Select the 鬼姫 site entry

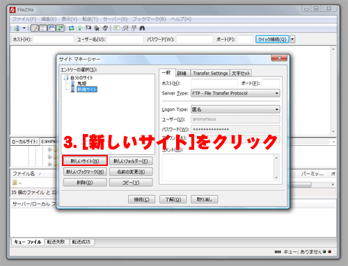click(81, 83)
